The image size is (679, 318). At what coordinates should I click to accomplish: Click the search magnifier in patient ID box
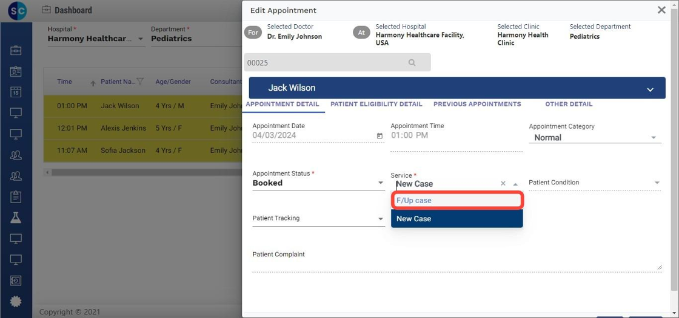click(x=412, y=63)
